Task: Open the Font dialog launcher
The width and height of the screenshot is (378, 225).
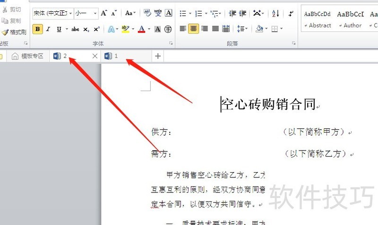Action: point(171,43)
